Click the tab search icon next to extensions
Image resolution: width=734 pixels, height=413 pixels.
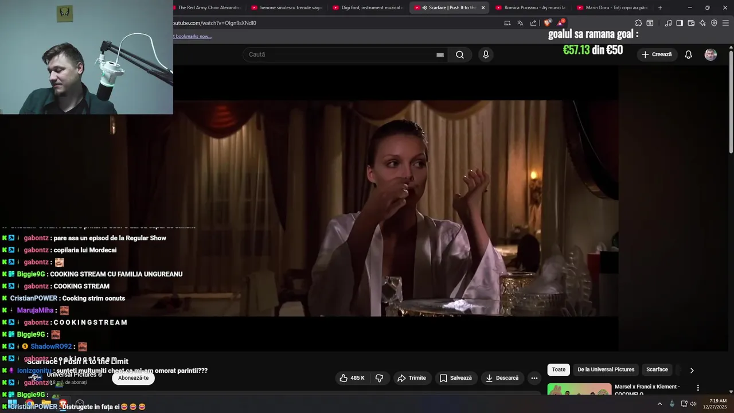650,23
